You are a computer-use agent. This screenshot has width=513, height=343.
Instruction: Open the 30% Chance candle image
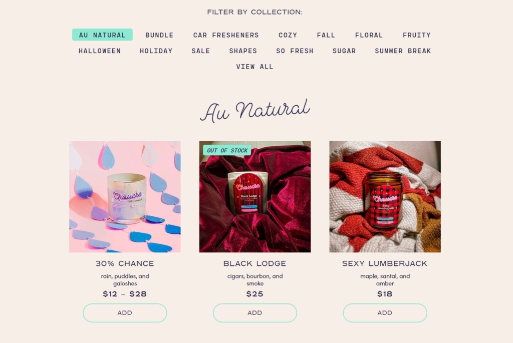click(125, 197)
